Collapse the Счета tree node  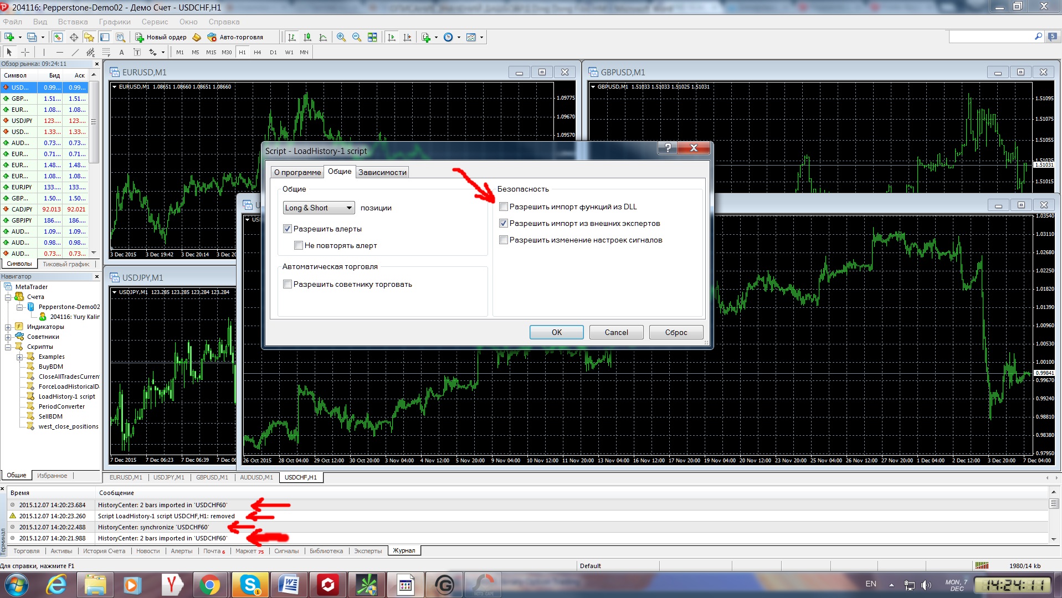coord(8,297)
